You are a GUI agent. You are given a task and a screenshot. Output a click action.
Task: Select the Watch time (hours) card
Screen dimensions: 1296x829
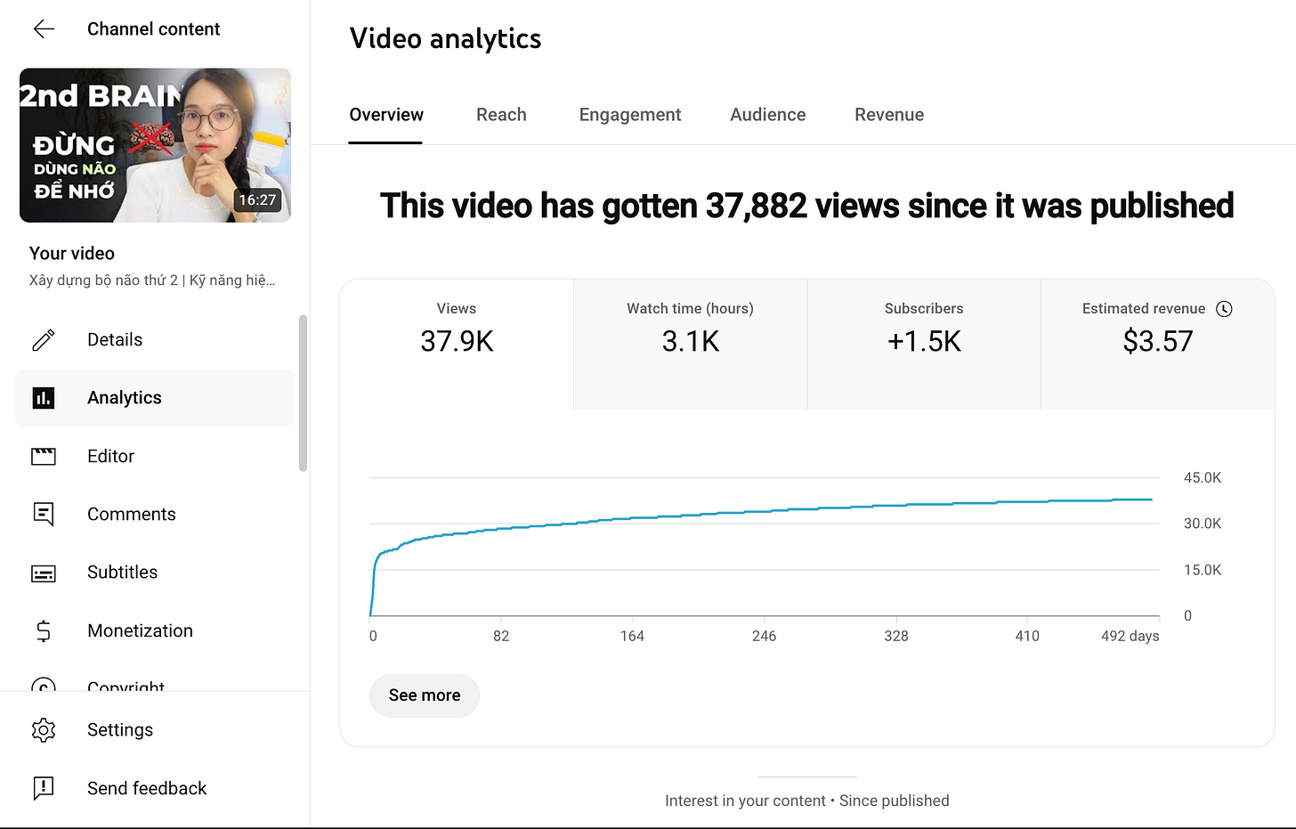[691, 345]
